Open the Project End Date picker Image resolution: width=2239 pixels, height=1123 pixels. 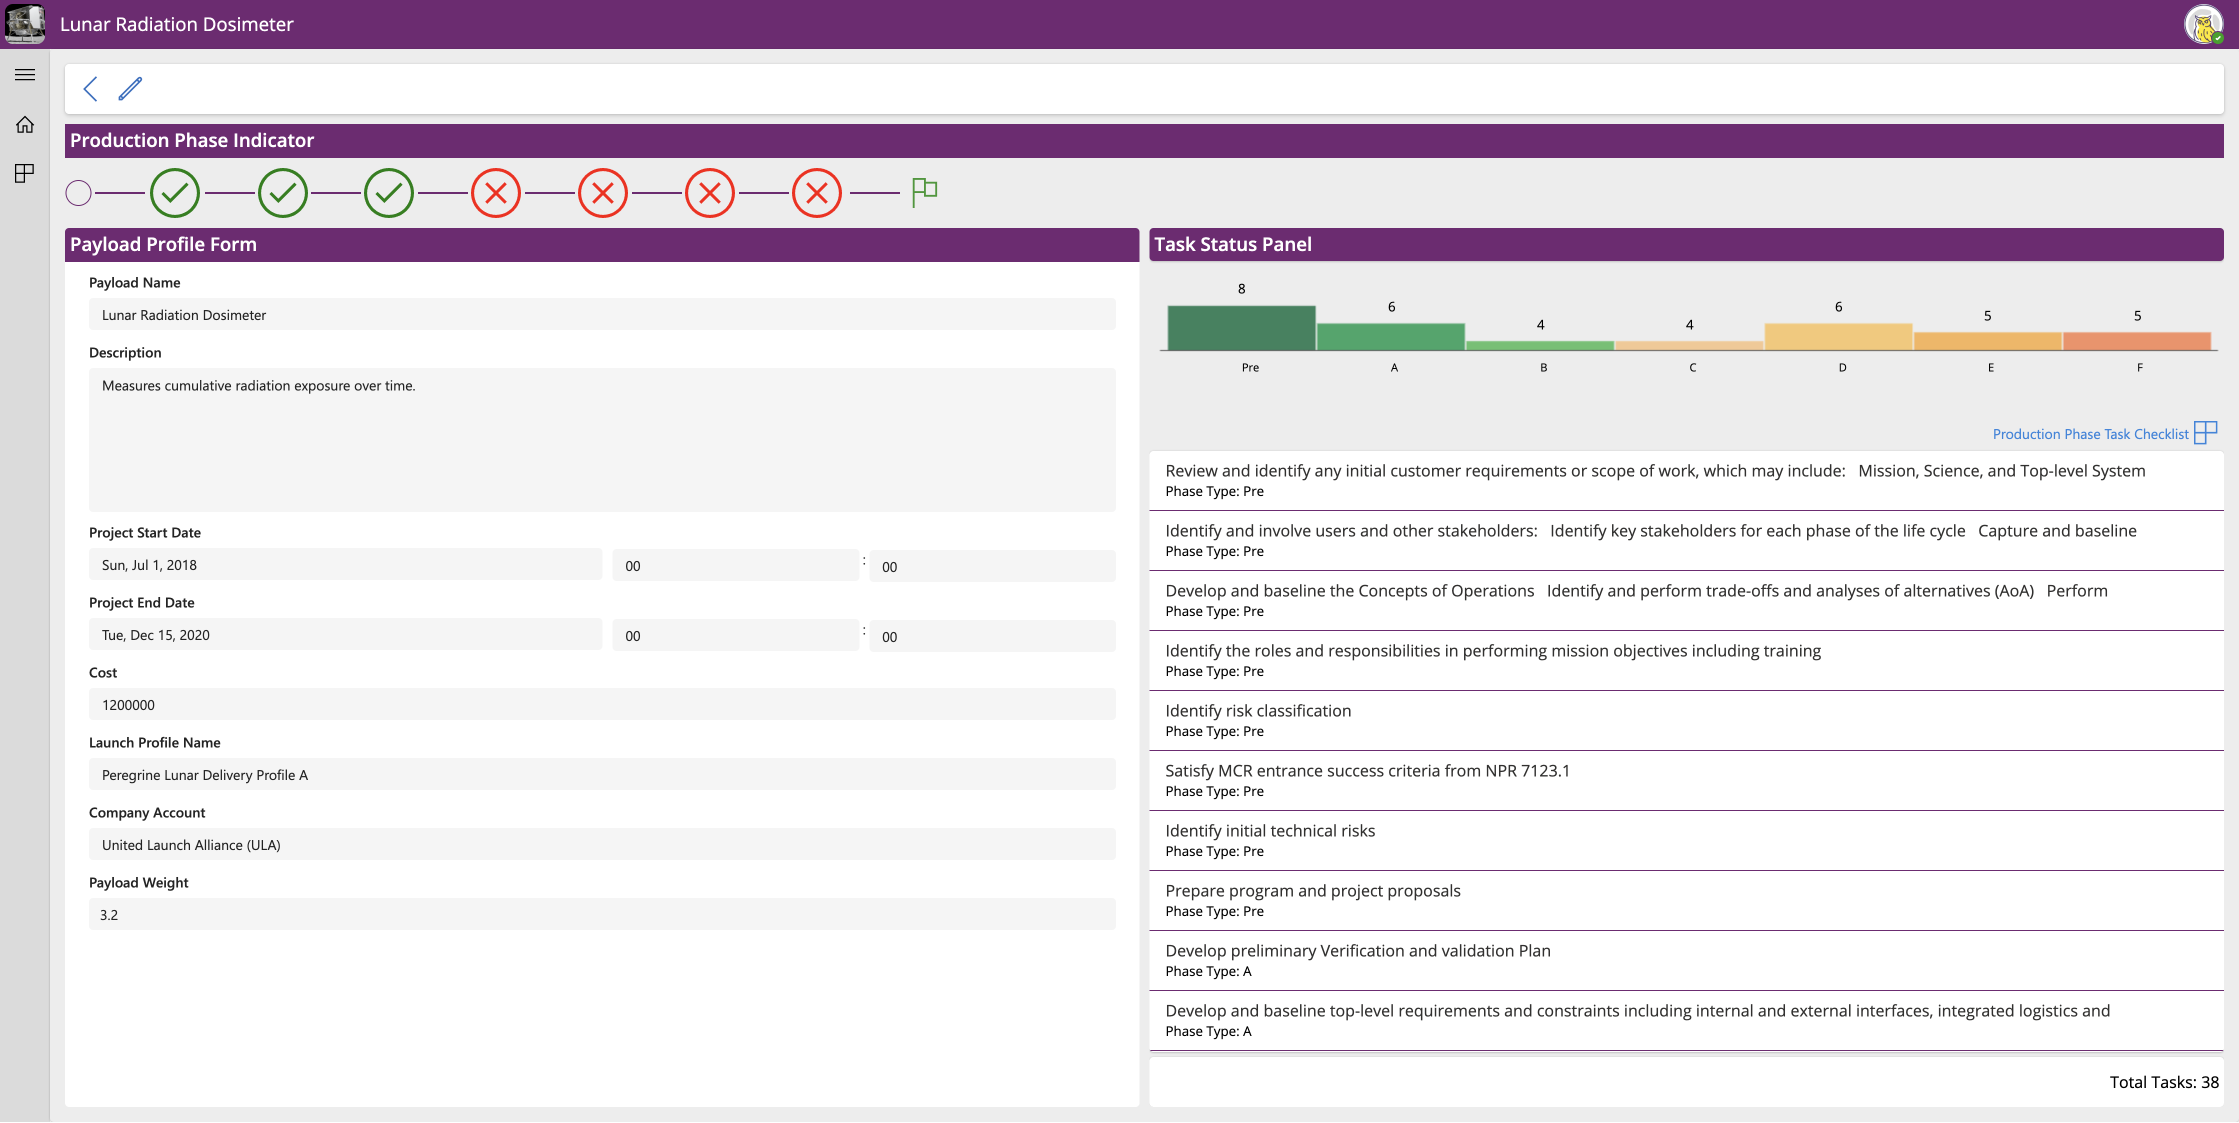coord(345,634)
